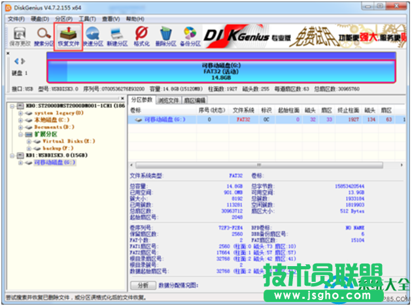Viewport: 412px width, 306px height.
Task: Click the 分析 analyze button
Action: click(143, 285)
